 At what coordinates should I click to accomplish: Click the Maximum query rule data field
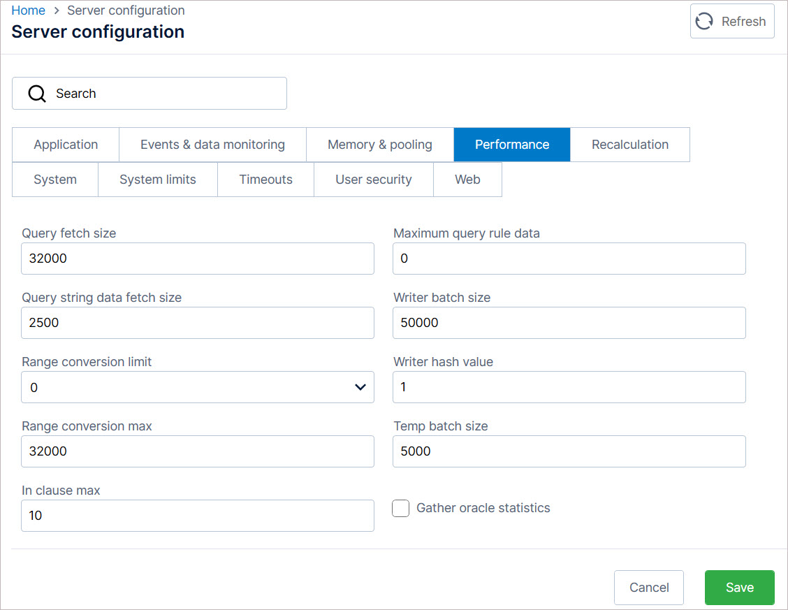[569, 259]
